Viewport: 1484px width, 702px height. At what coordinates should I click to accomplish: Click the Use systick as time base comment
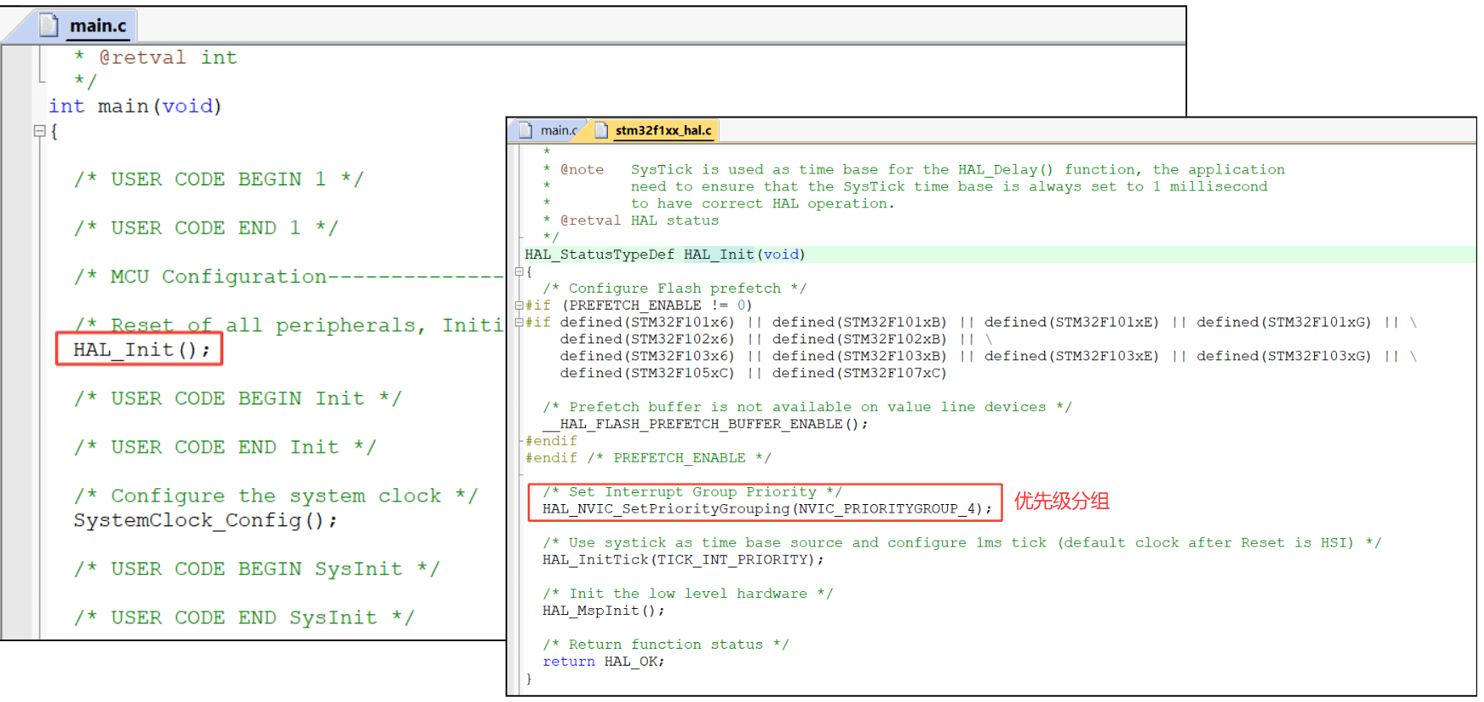click(x=961, y=542)
